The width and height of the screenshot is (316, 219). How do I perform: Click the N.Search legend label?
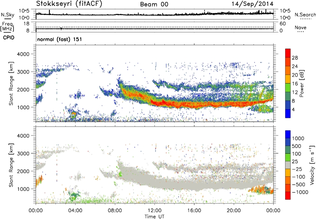click(x=305, y=15)
